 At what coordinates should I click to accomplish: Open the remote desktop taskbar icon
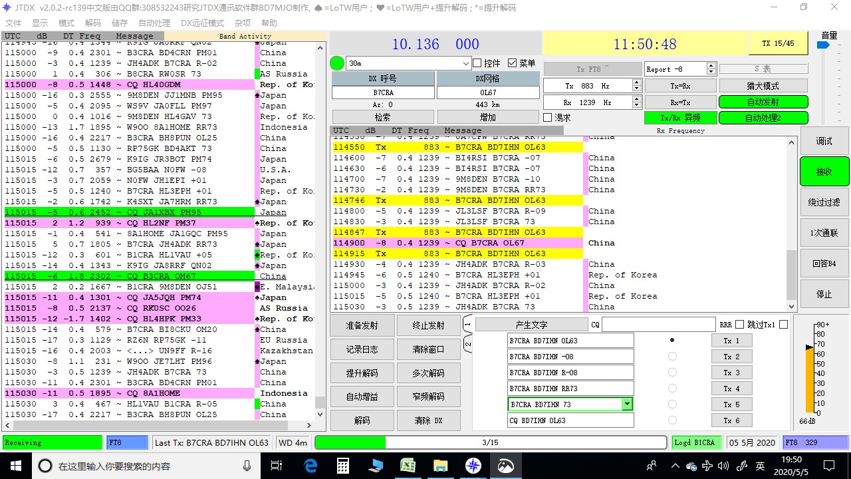click(x=376, y=466)
